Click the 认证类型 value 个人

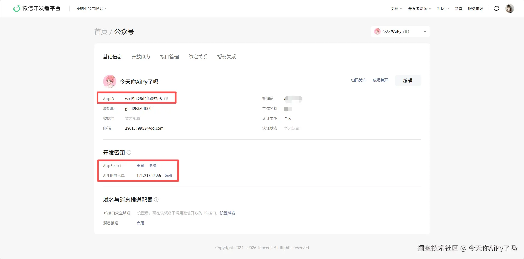pyautogui.click(x=288, y=118)
